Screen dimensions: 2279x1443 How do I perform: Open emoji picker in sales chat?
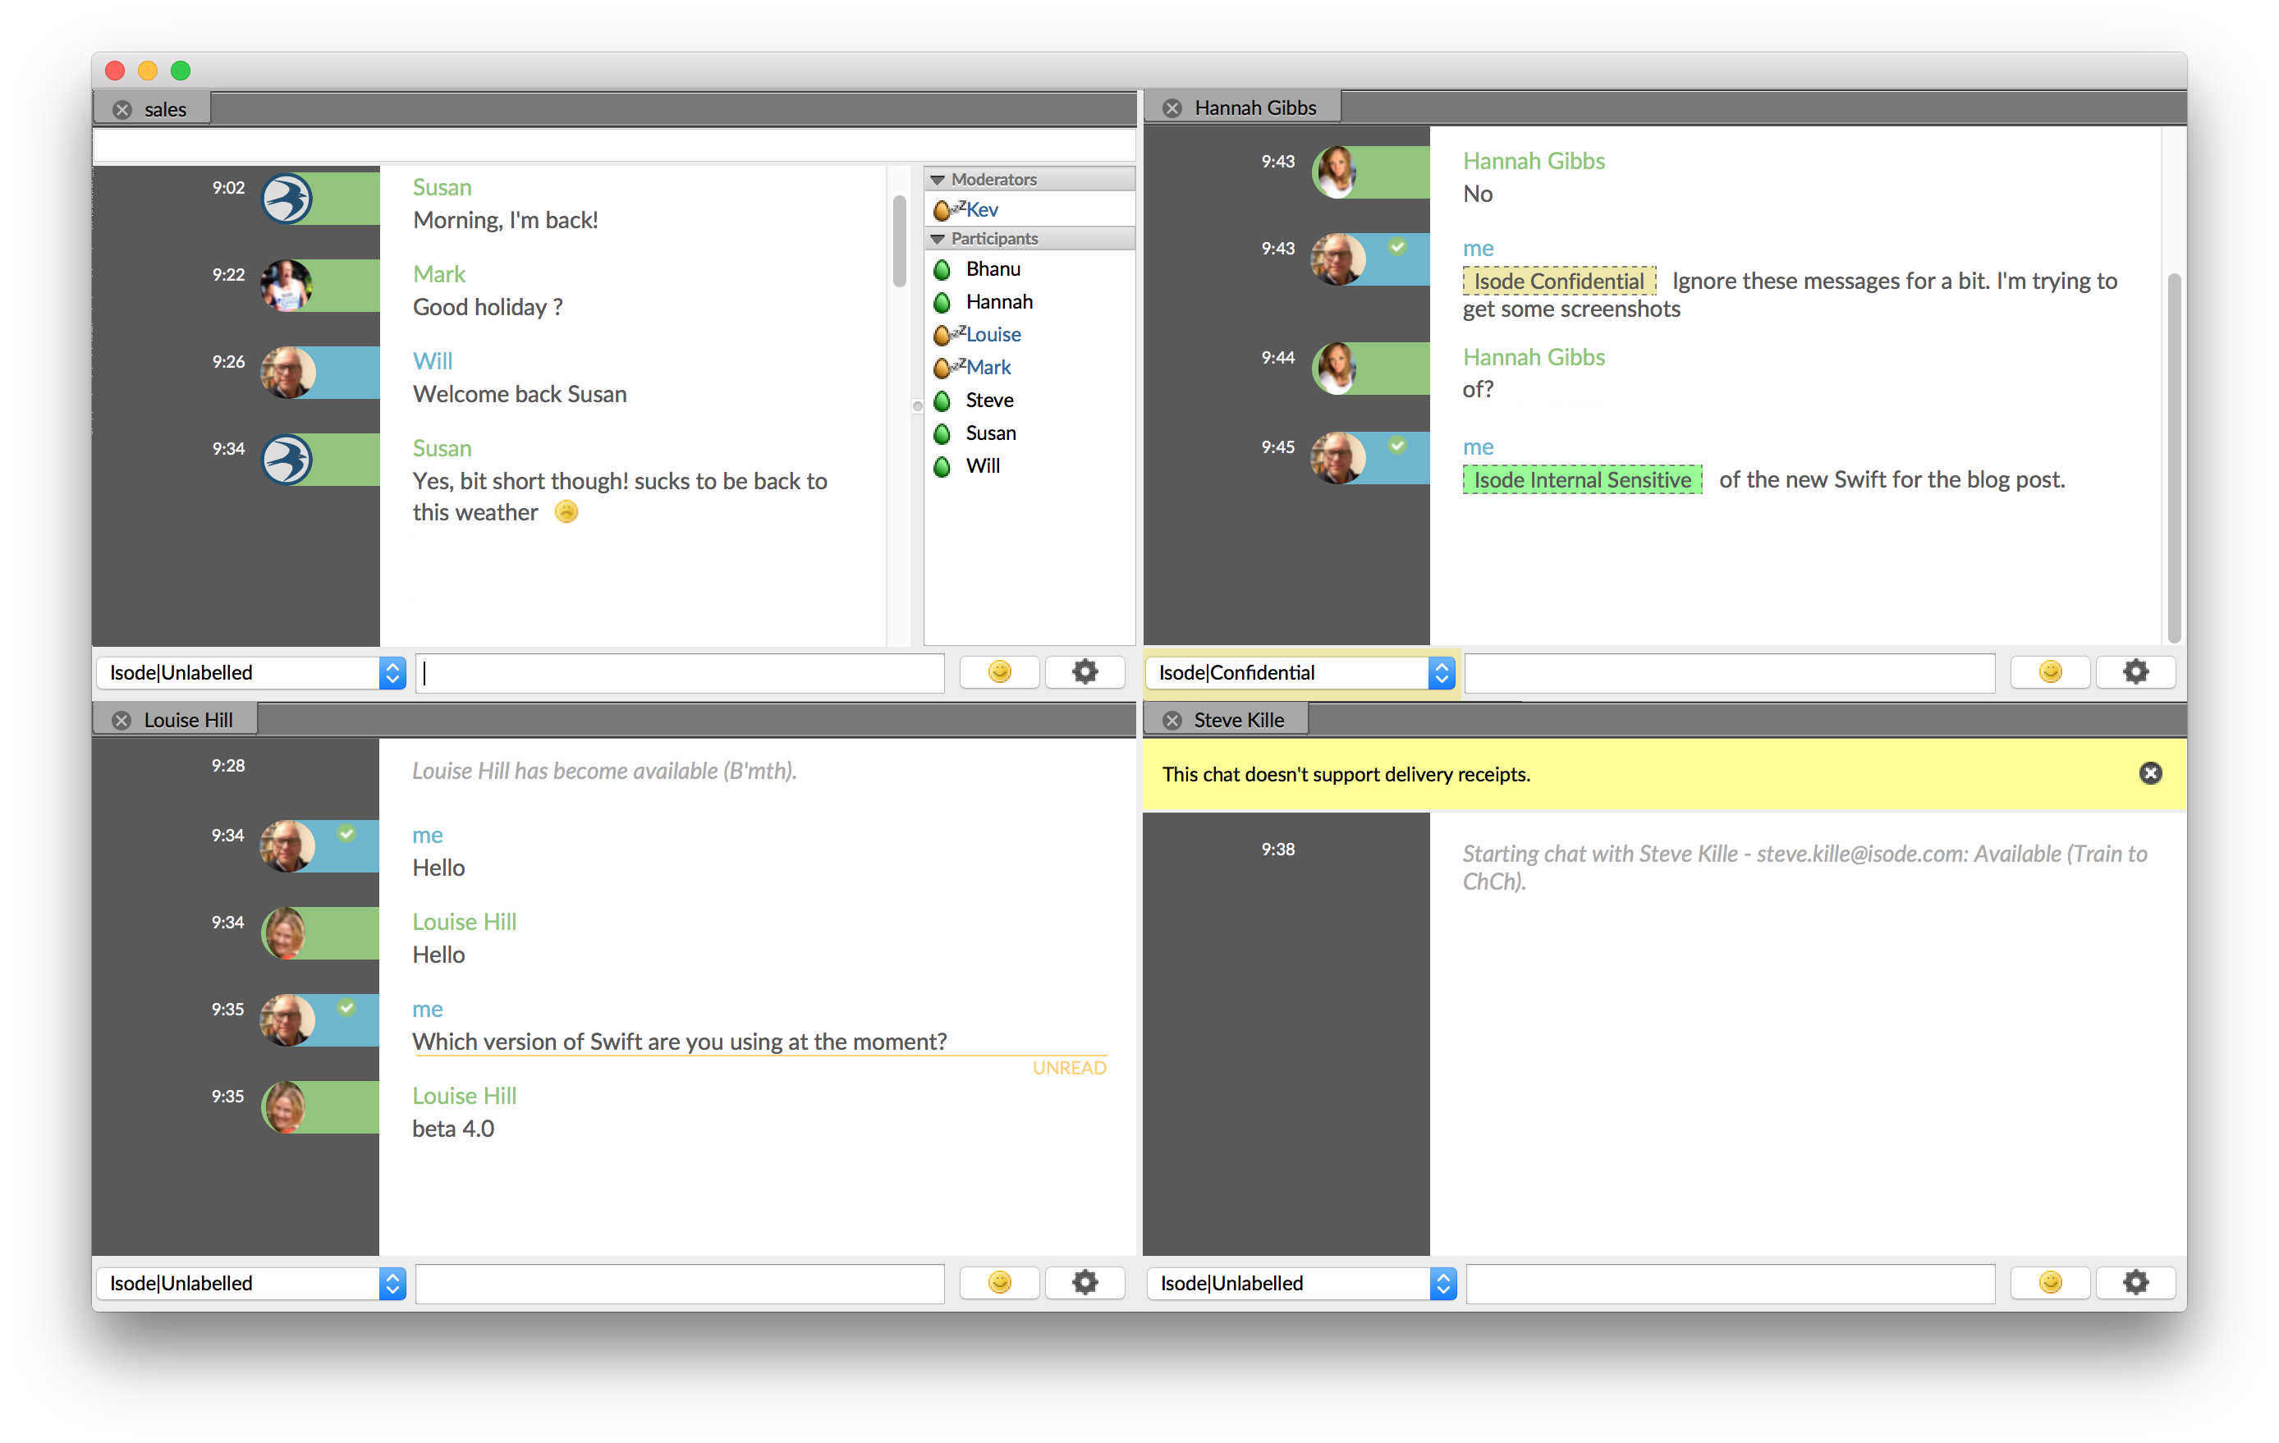999,671
